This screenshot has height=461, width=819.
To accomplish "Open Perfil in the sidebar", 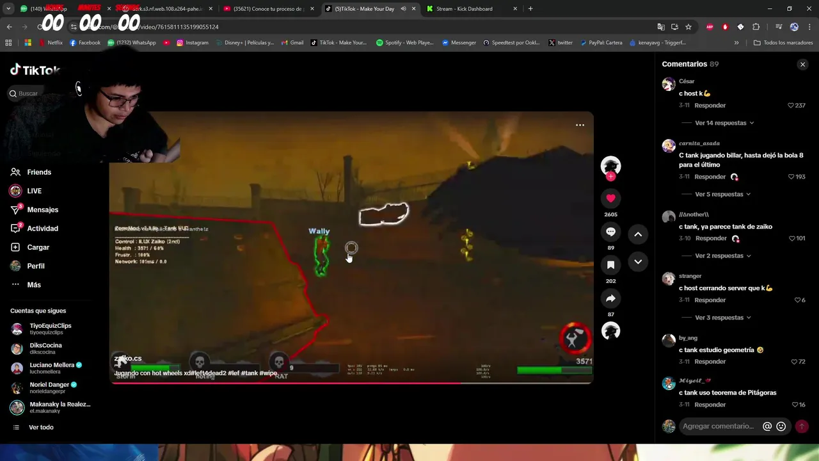I will pos(36,266).
